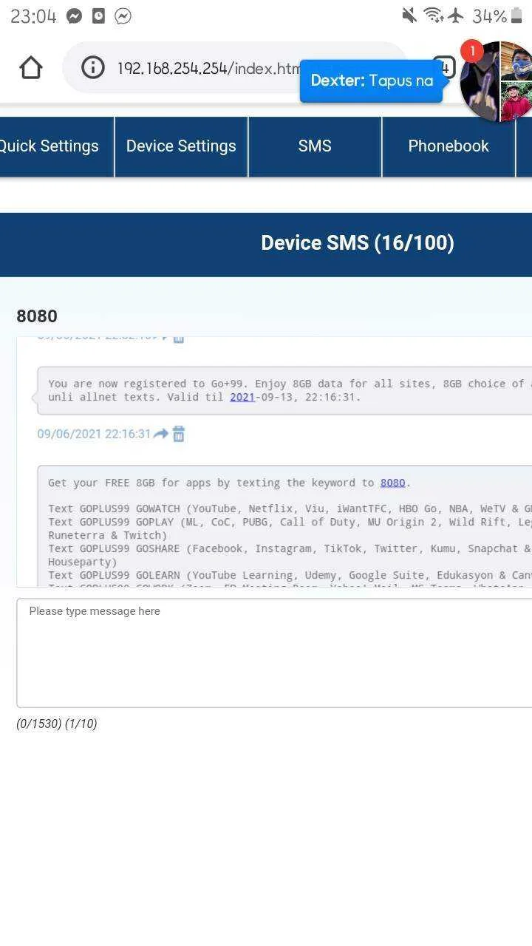Select the SMS tab
Image resolution: width=532 pixels, height=946 pixels.
[315, 146]
